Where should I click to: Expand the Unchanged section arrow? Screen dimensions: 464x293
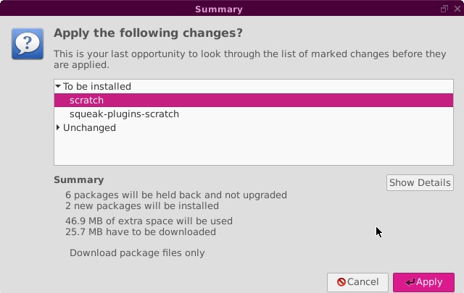click(58, 128)
